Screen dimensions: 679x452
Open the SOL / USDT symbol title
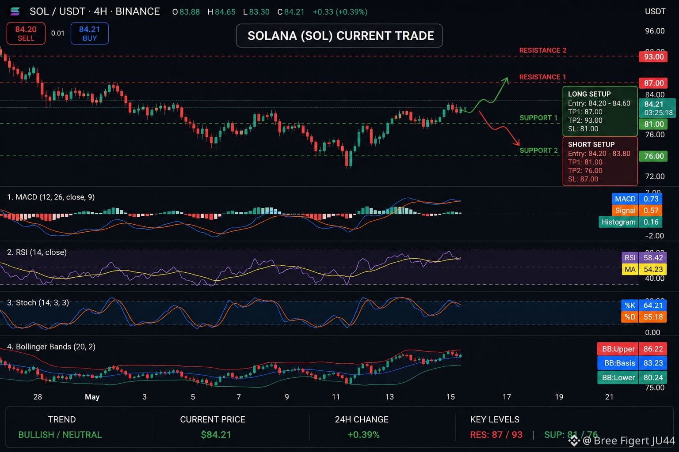point(95,11)
